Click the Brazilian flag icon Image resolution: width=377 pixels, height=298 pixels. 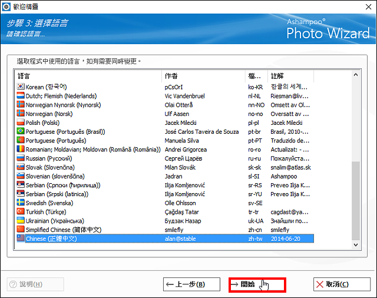[x=21, y=131]
